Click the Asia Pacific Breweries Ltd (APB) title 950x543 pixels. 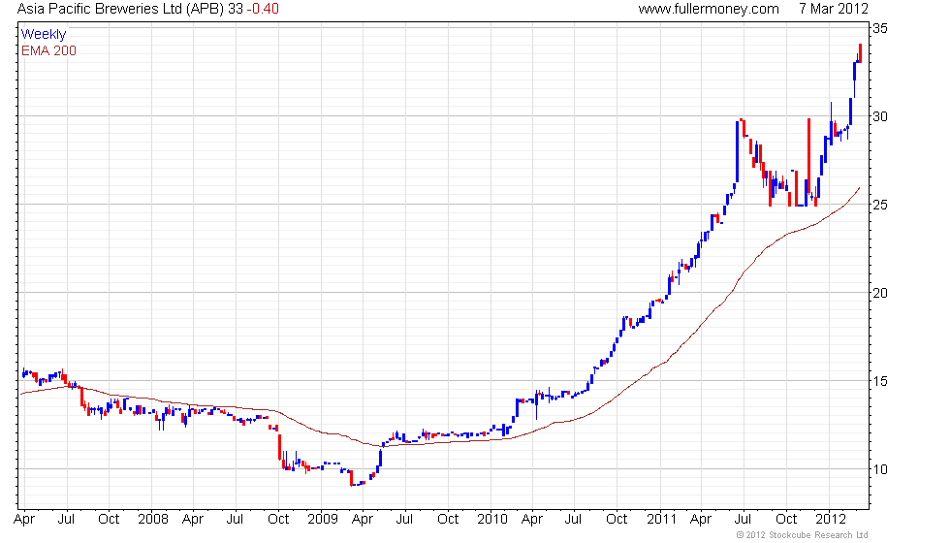click(120, 9)
